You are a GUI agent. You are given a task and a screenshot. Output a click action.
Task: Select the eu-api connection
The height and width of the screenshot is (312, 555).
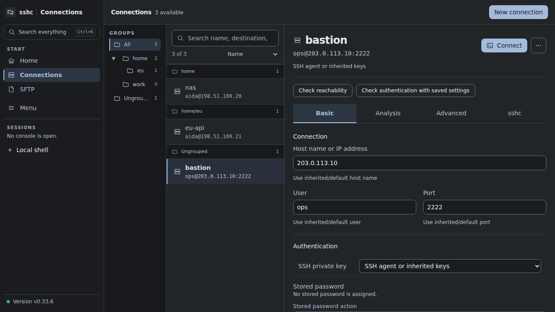(x=225, y=132)
